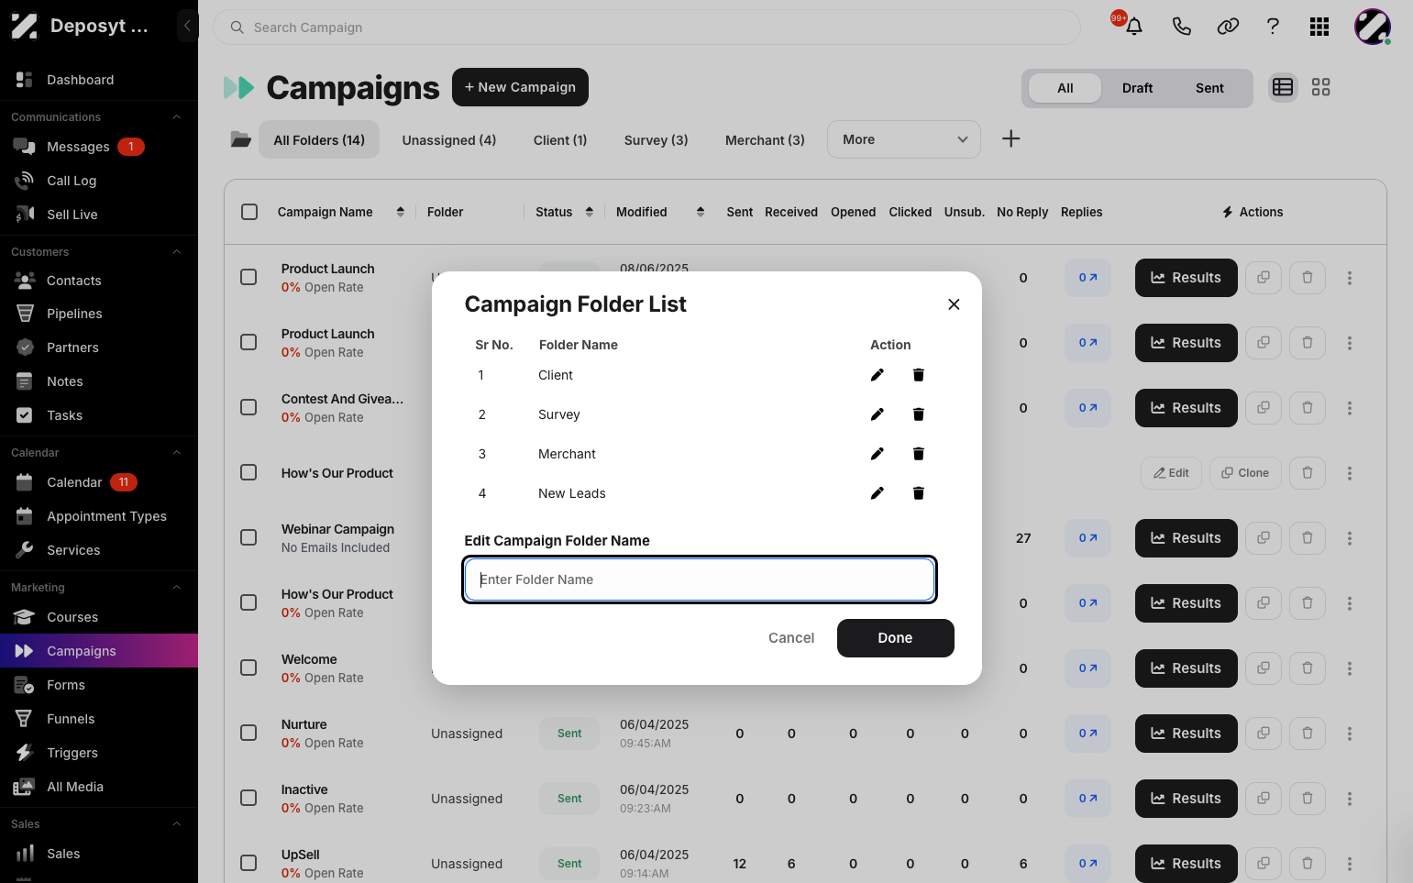Collapse the Marketing sidebar section
The height and width of the screenshot is (883, 1413).
click(x=177, y=588)
